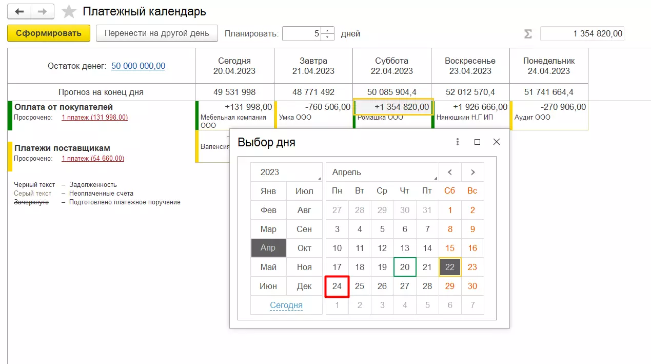Pick April 25 in the calendar
The height and width of the screenshot is (364, 651).
tap(360, 286)
